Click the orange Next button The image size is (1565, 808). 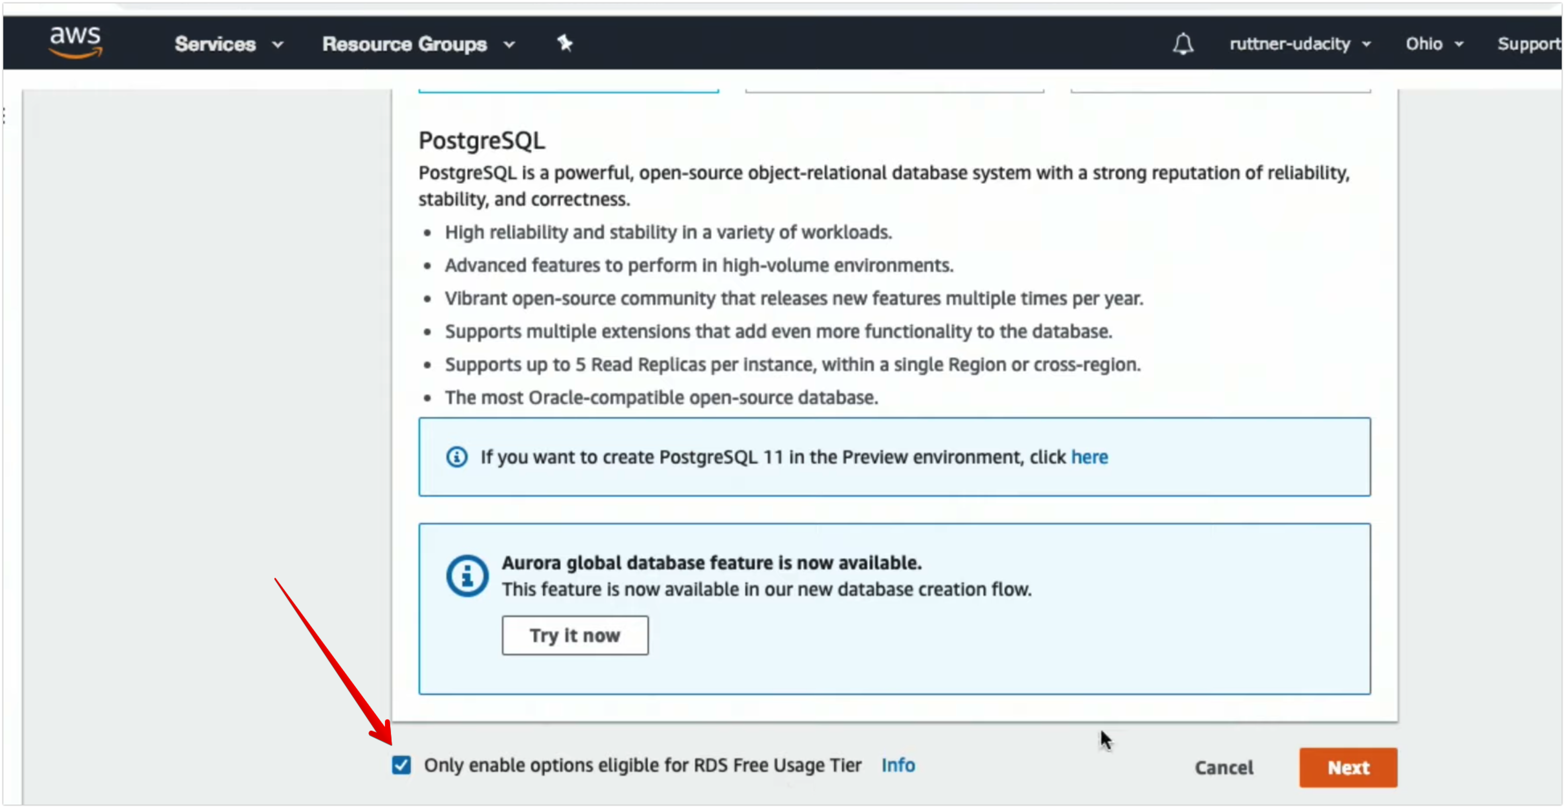tap(1348, 767)
